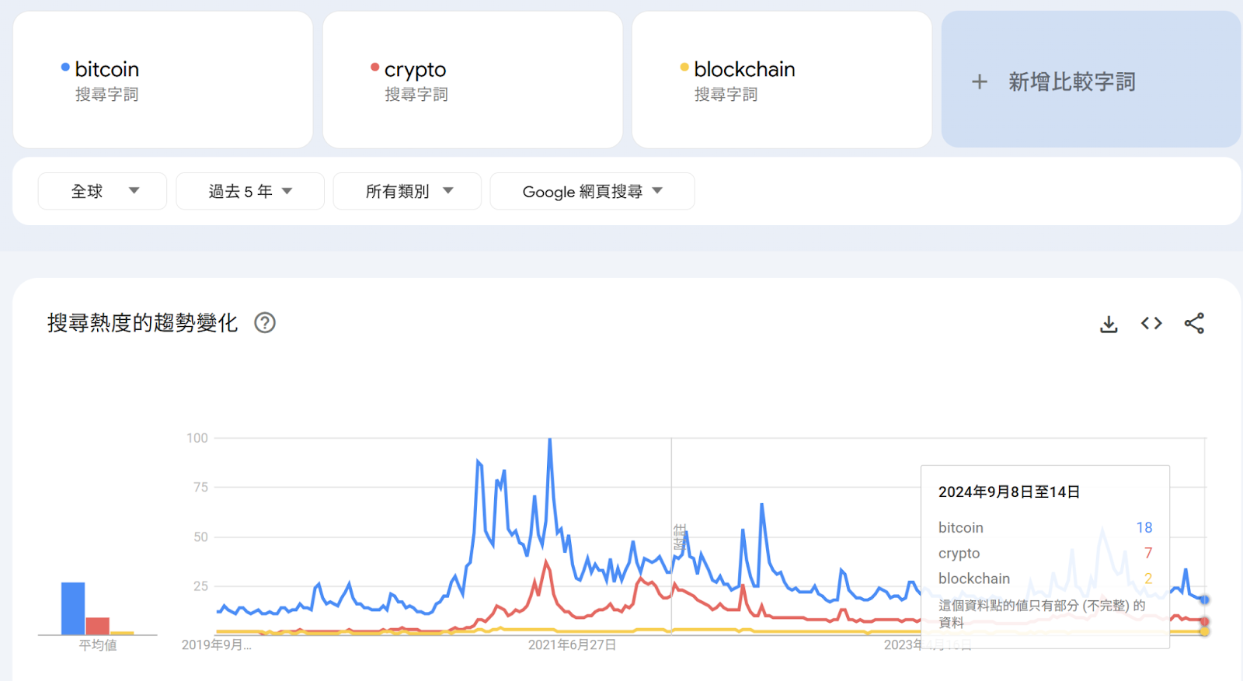Click the red crypto average bar
The height and width of the screenshot is (681, 1243).
click(97, 626)
